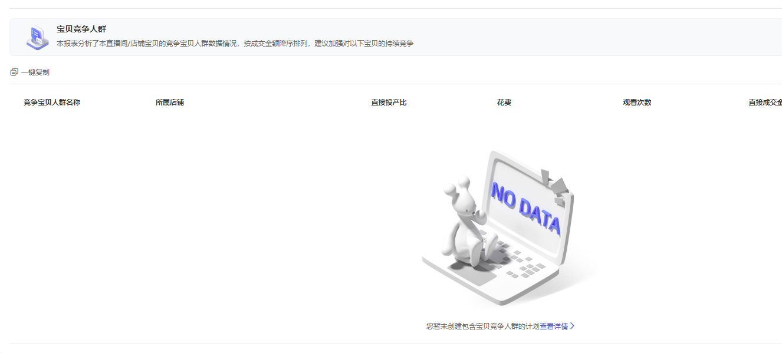The width and height of the screenshot is (782, 353).
Task: Sort by the 直接投产比 column header
Action: 389,103
